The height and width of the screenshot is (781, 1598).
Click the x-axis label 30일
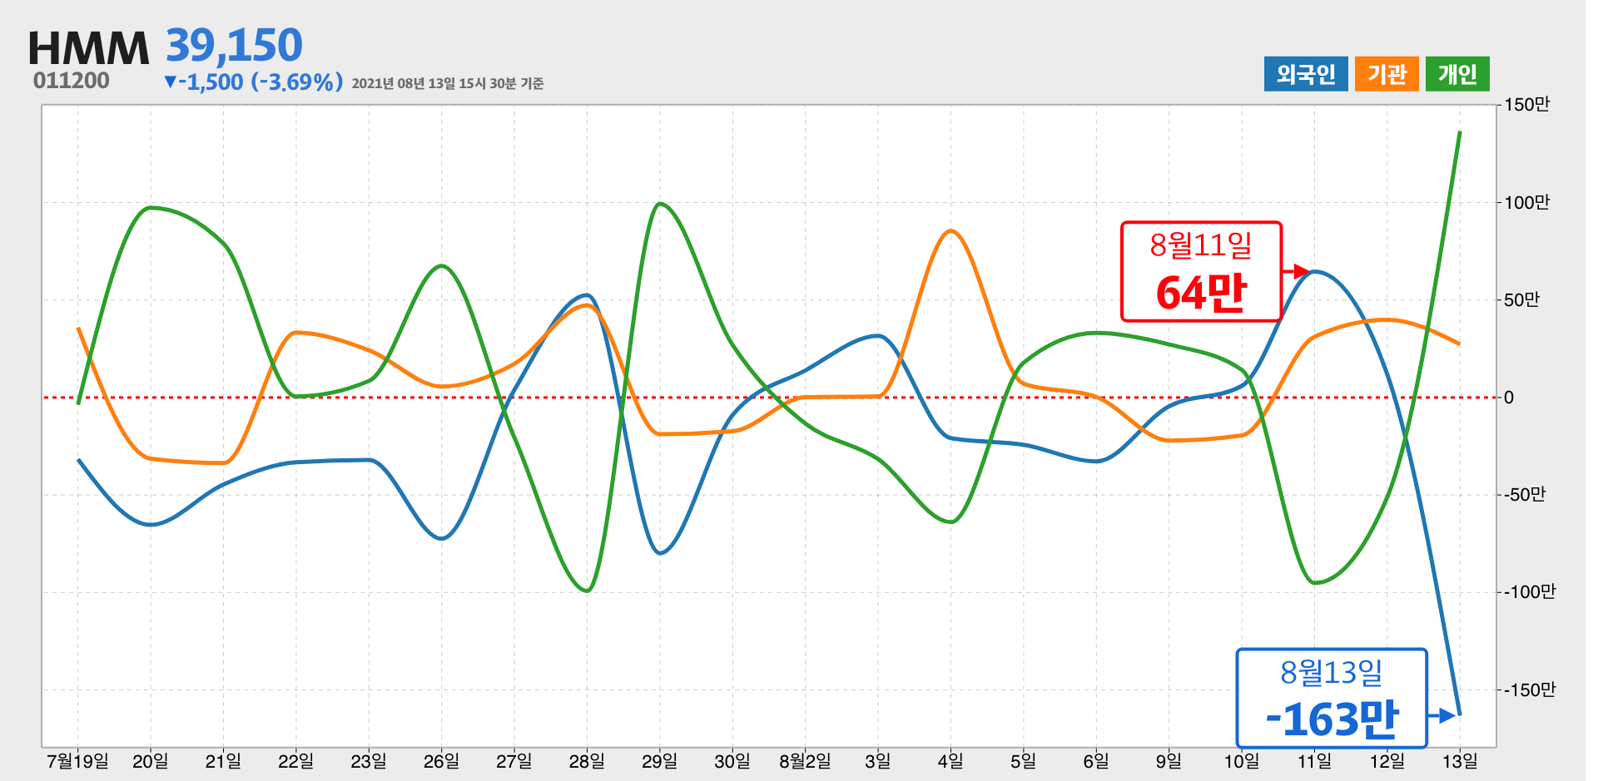(732, 761)
